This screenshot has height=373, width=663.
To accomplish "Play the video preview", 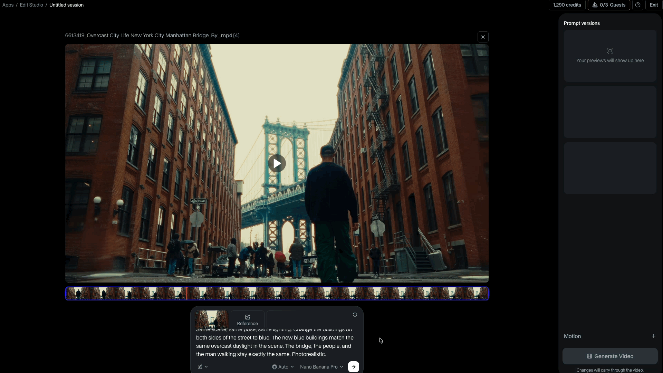I will tap(277, 163).
